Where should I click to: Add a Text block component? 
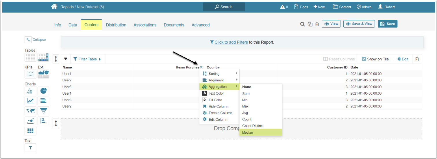(x=30, y=148)
